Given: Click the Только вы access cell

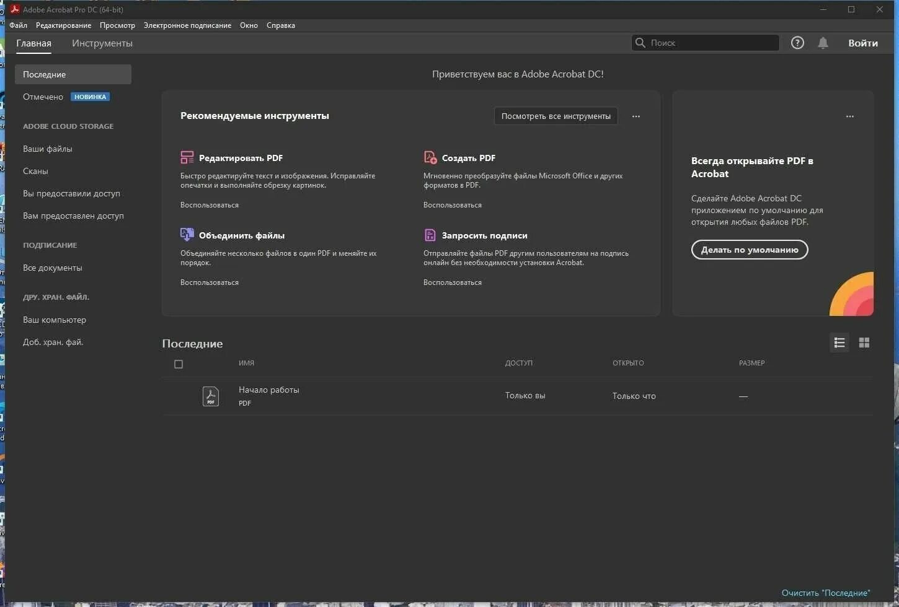Looking at the screenshot, I should click(x=525, y=396).
